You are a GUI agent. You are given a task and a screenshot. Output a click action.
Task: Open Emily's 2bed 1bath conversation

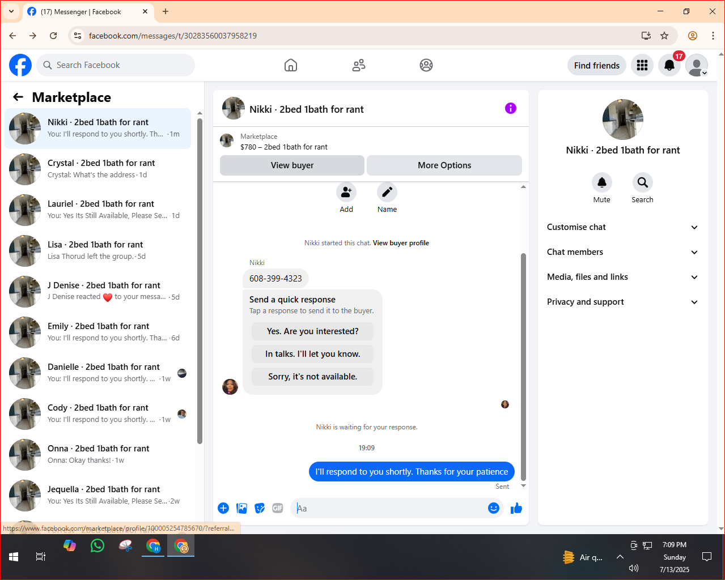click(98, 332)
